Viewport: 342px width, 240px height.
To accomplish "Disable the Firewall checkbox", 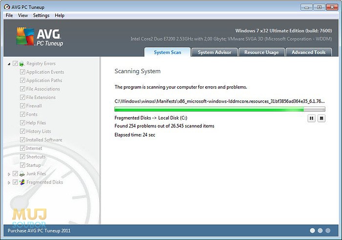I will [x=22, y=106].
